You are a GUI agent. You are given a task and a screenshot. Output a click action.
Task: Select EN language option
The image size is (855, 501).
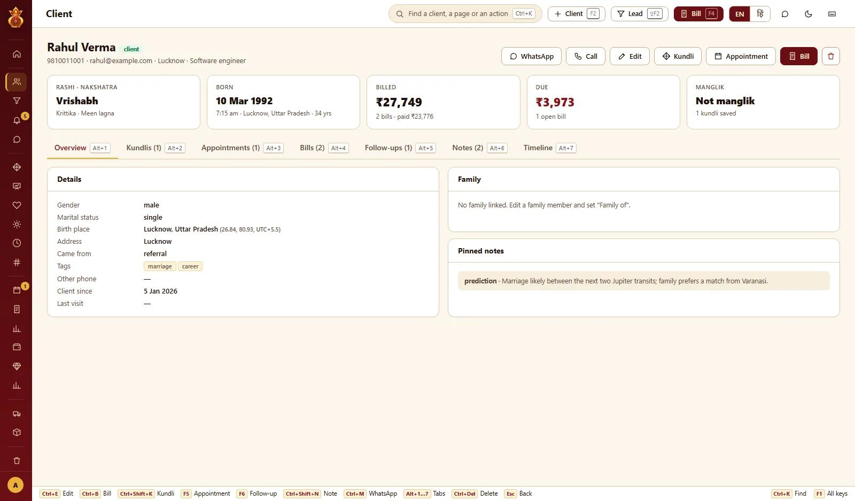coord(740,14)
